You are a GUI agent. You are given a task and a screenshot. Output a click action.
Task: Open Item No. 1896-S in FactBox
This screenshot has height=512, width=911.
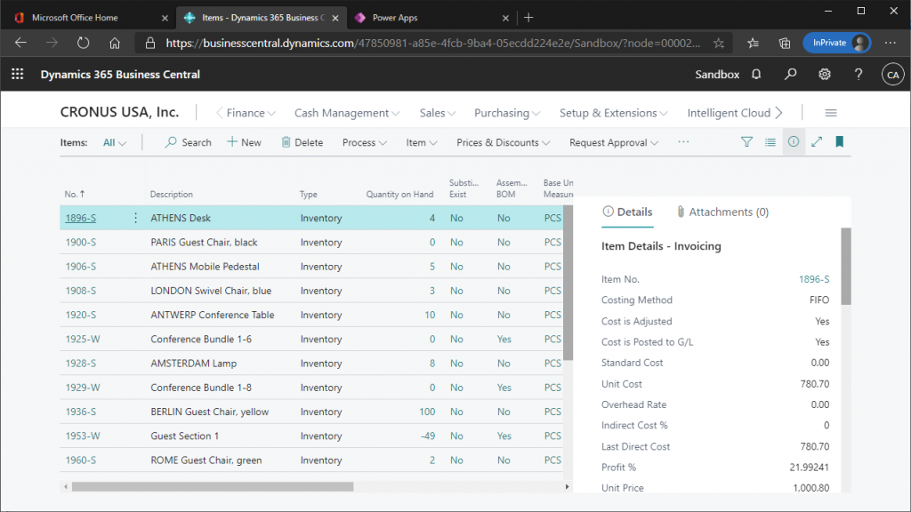point(814,279)
